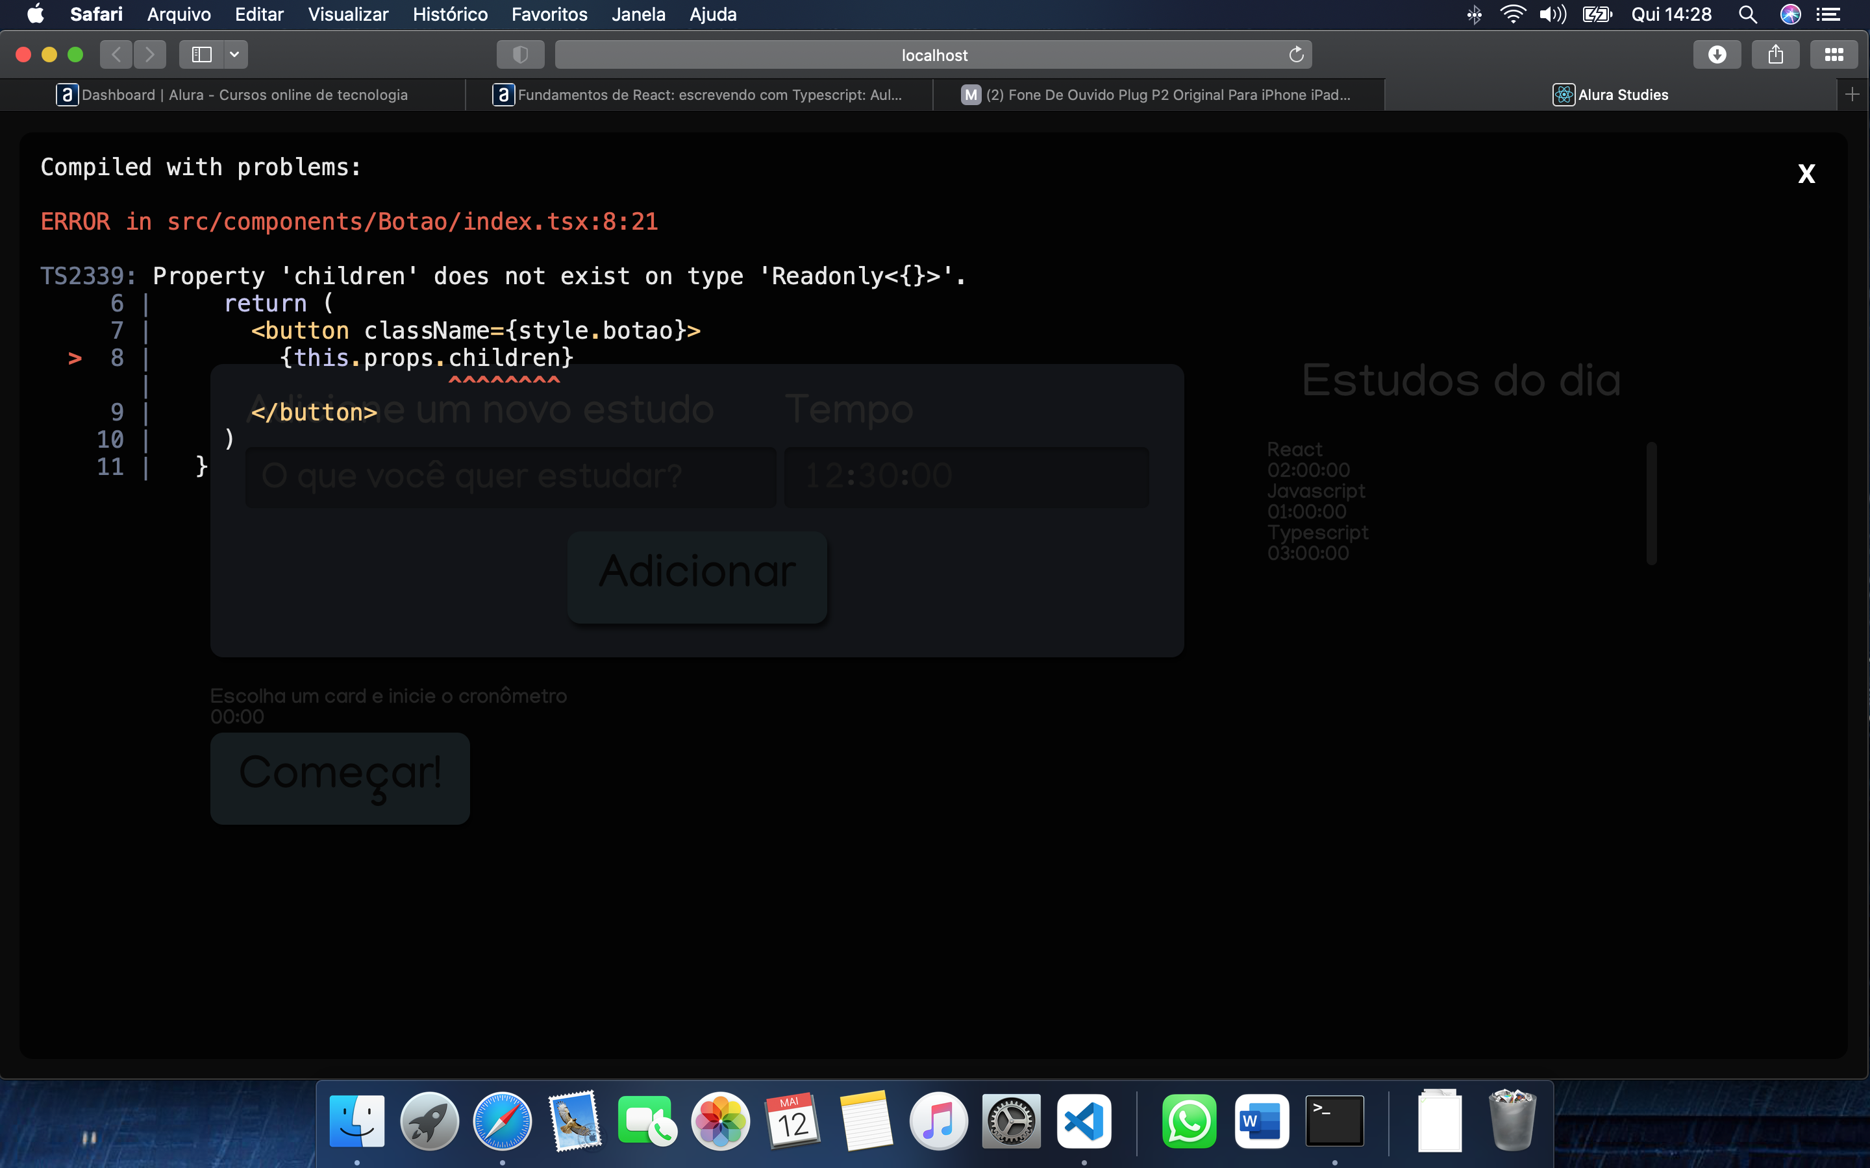This screenshot has height=1168, width=1870.
Task: Click the privacy shield icon
Action: click(520, 54)
